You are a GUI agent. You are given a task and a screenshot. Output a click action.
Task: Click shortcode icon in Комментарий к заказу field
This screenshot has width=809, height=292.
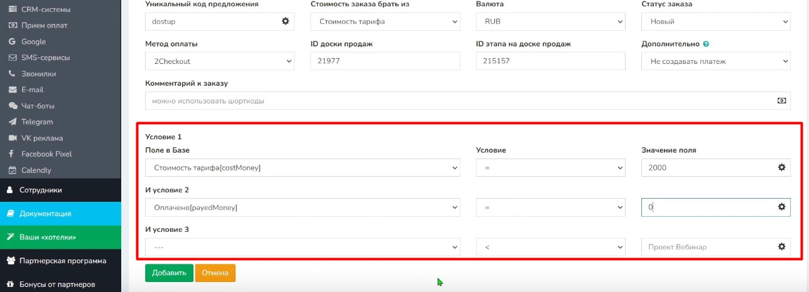781,100
